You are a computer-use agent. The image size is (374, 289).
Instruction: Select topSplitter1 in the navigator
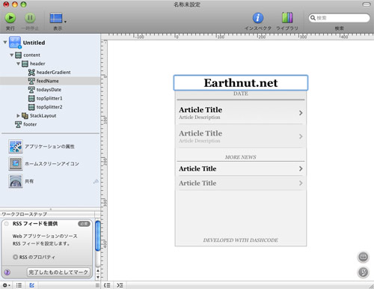[x=49, y=98]
